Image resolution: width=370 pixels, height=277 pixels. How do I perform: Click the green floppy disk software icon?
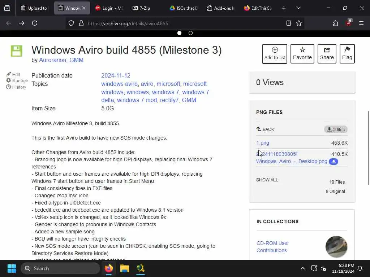click(17, 51)
